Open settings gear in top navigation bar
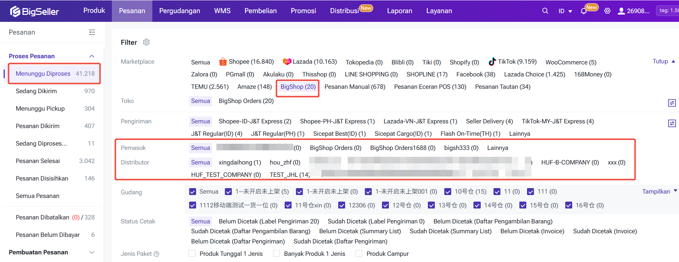The image size is (679, 262). pos(607,11)
